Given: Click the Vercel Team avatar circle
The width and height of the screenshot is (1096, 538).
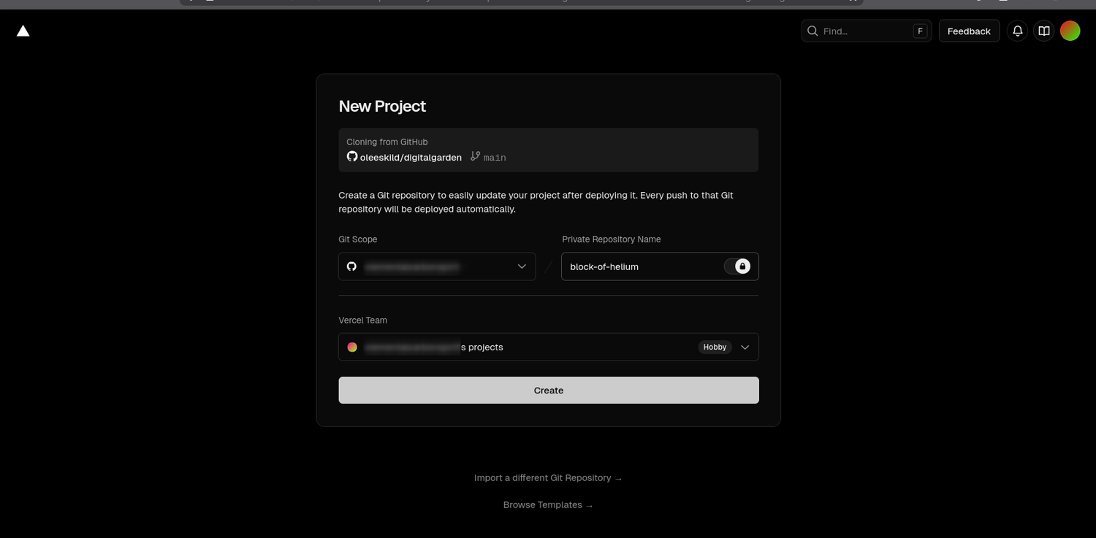Looking at the screenshot, I should (352, 347).
